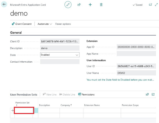The height and width of the screenshot is (123, 159).
Task: Click the User information group label
Action: 96,60
